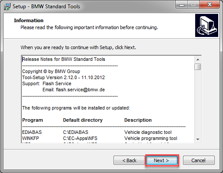223x173 pixels.
Task: Click the 'Information' heading
Action: tap(29, 20)
